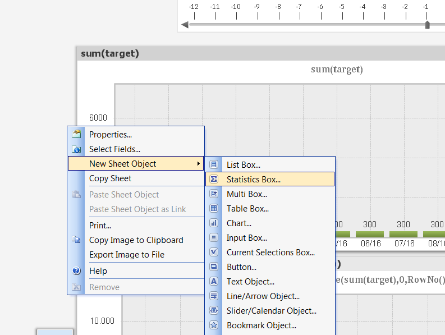Open Help from the context menu
Viewport: 445px width, 335px height.
pos(98,271)
